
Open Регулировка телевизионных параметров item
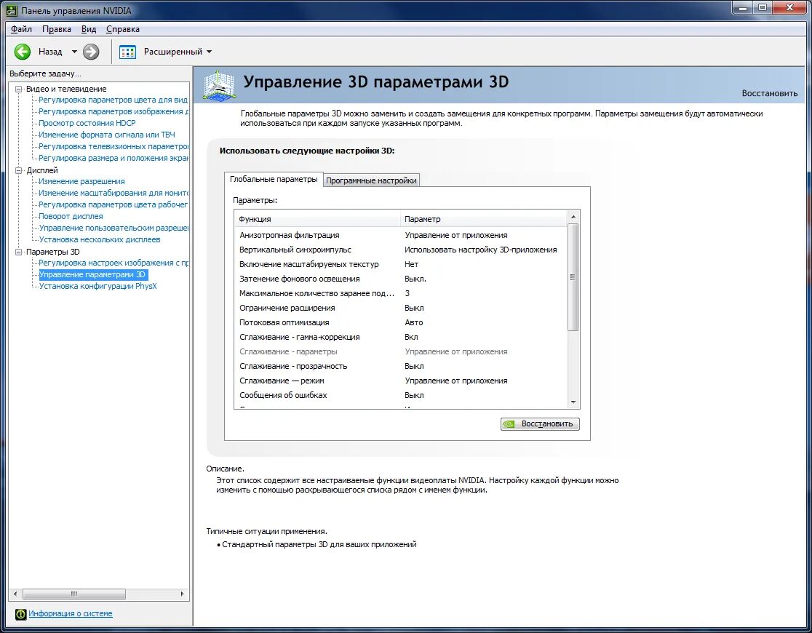point(114,146)
